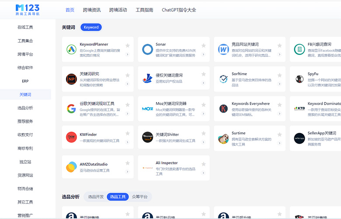
Task: Star the Sonar tool card
Action: (204, 46)
